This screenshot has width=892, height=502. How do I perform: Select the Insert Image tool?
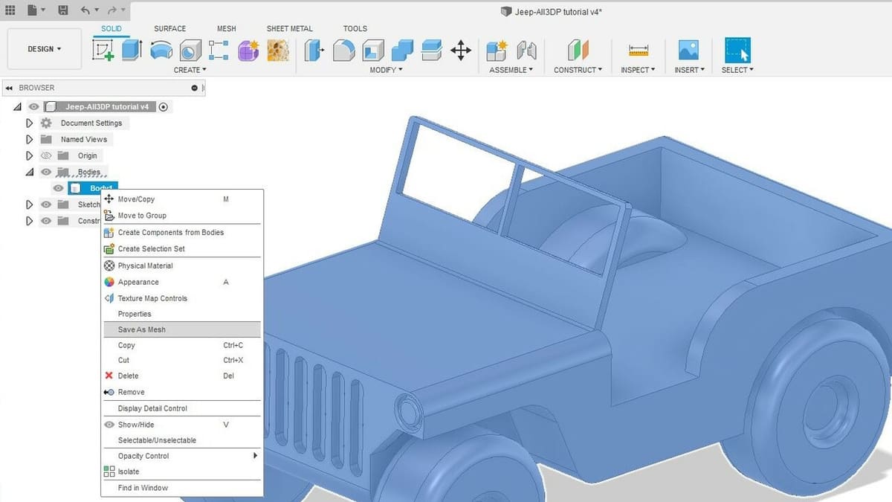tap(688, 51)
